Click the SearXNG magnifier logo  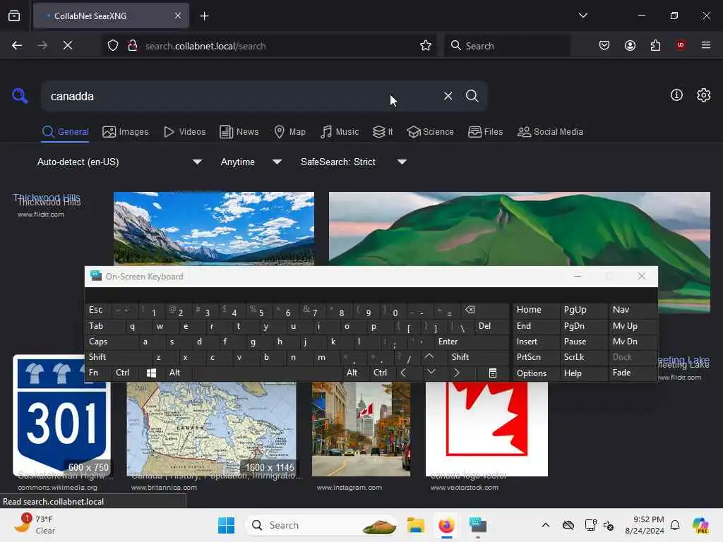pos(20,96)
